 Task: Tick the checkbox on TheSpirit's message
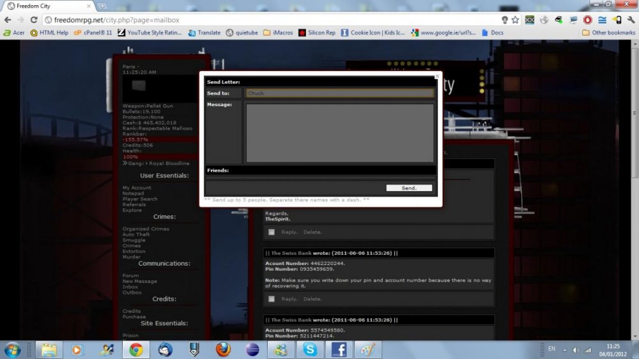click(x=272, y=232)
